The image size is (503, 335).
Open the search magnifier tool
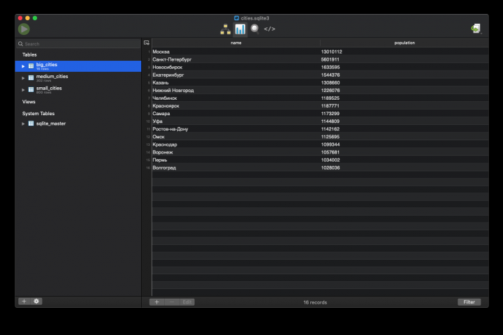255,29
